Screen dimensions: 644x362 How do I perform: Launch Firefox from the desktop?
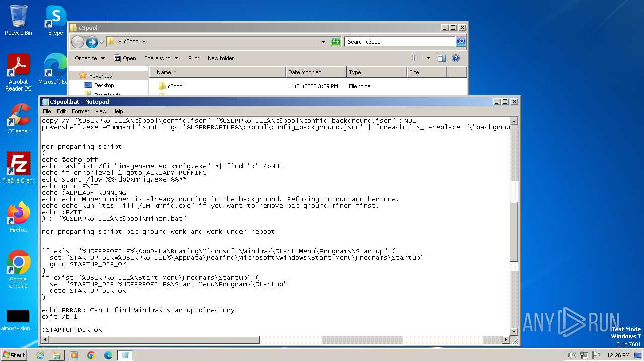(x=18, y=217)
